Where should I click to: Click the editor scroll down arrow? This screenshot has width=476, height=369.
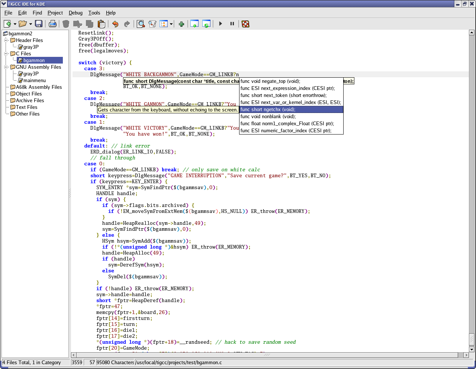472,349
